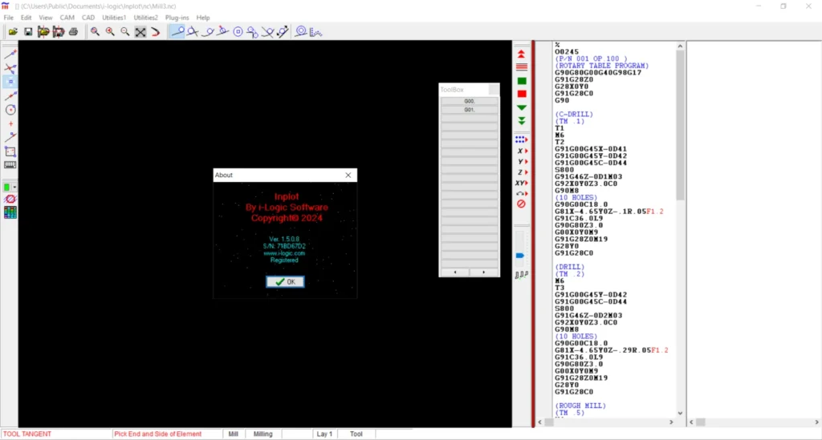Click the code editor vertical scrollbar thumb
This screenshot has height=440, width=822.
[680, 126]
